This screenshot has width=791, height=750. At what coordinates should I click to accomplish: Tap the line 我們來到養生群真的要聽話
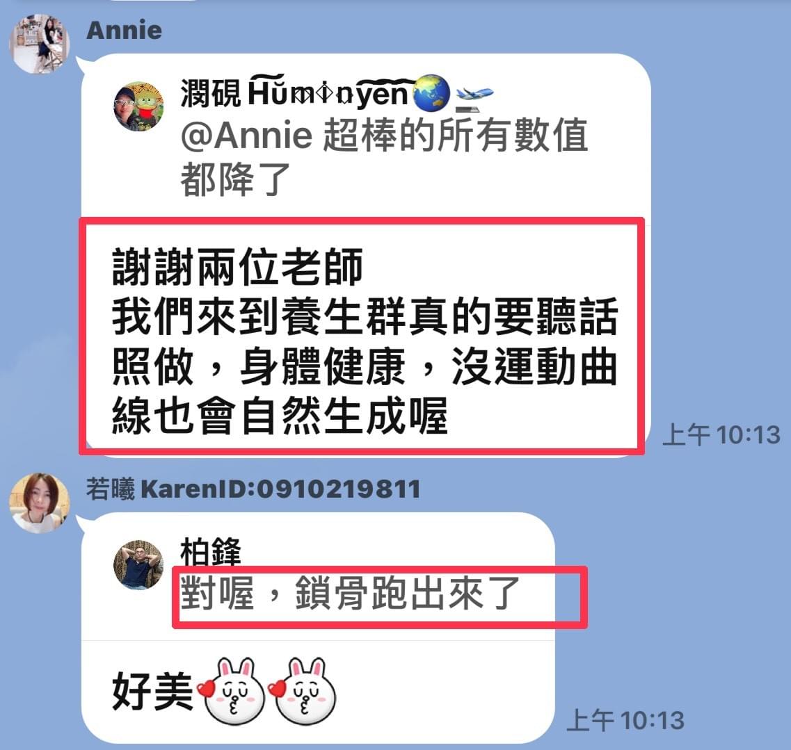point(365,316)
